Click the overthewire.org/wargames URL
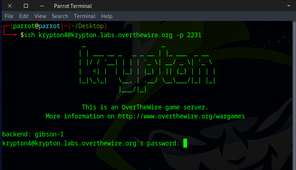The height and width of the screenshot is (170, 296). coord(181,117)
